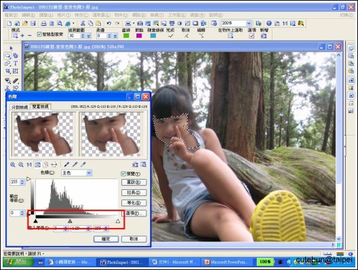Viewport: 358px width, 270px height.
Task: Select the Lasso tool in tool panel
Action: tap(7, 56)
